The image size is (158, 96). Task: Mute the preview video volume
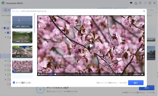[142, 74]
